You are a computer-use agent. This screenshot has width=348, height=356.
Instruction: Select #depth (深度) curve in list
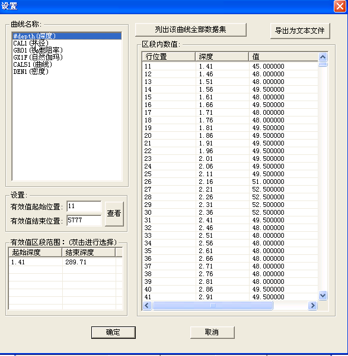point(66,36)
